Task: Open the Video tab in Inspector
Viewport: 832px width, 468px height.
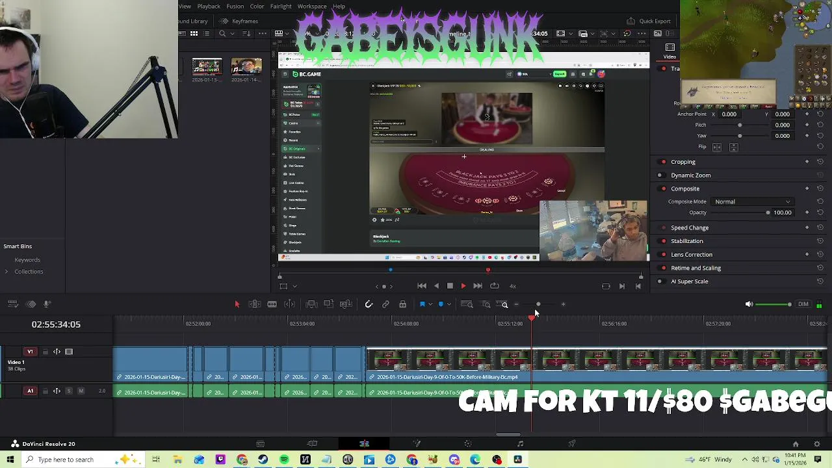Action: click(x=669, y=51)
